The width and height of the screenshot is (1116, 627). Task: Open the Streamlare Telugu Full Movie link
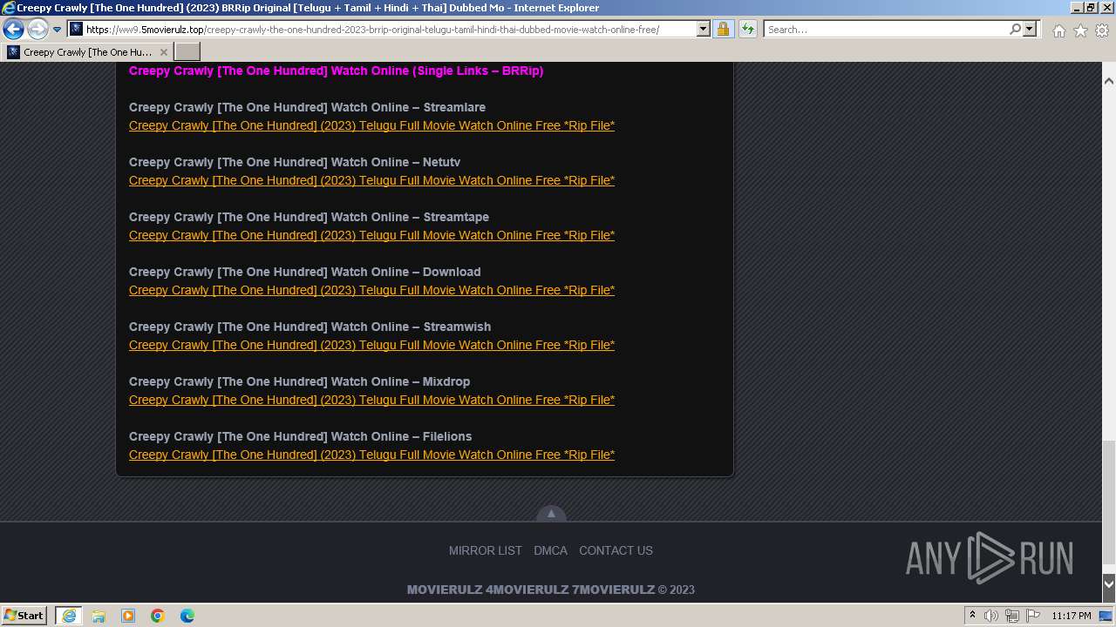click(371, 125)
